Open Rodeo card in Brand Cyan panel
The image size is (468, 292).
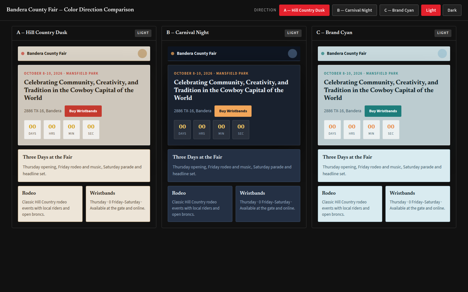350,204
